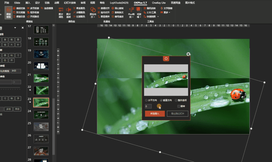Select the 连选增强 tool

47,8
